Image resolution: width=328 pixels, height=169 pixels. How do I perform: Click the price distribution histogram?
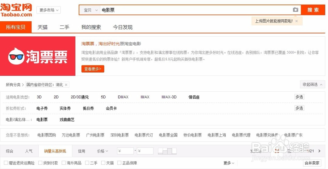167,151
